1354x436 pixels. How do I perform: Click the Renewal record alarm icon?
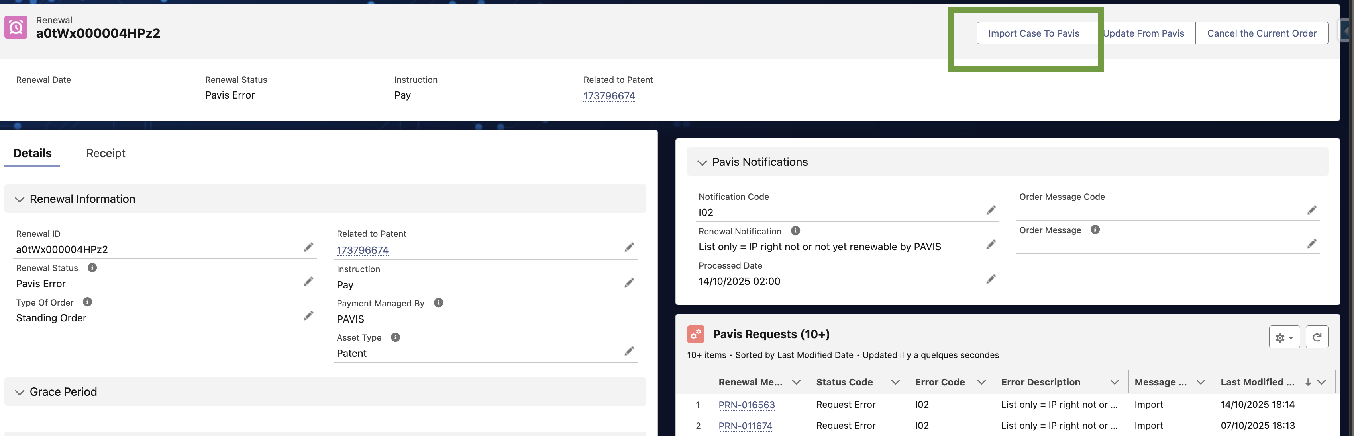tap(16, 27)
